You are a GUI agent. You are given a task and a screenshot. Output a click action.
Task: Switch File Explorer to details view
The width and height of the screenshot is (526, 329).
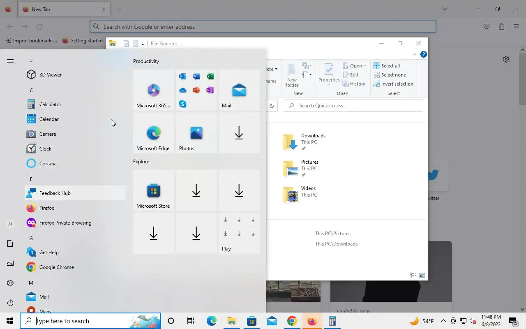point(413,276)
